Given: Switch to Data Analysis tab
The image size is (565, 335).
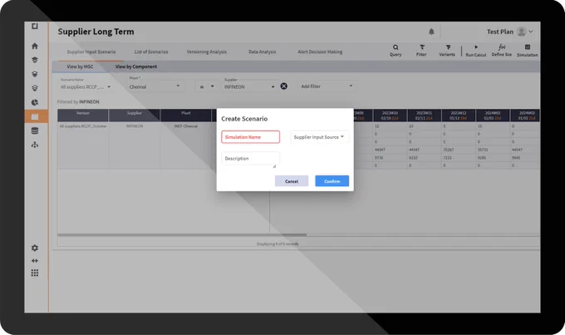Looking at the screenshot, I should [x=262, y=52].
